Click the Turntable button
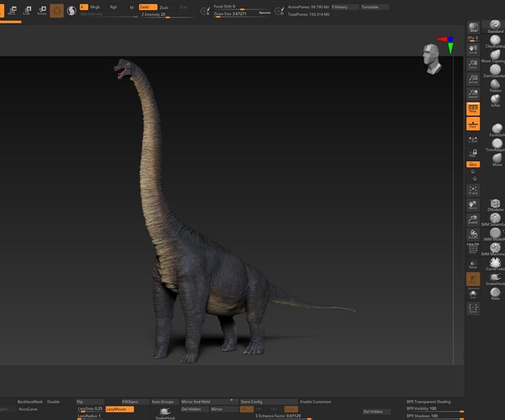This screenshot has height=420, width=505. point(375,7)
